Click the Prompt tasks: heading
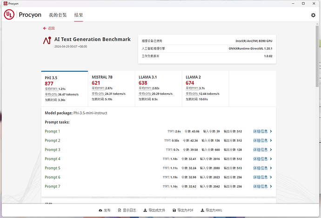The height and width of the screenshot is (218, 321). click(57, 123)
